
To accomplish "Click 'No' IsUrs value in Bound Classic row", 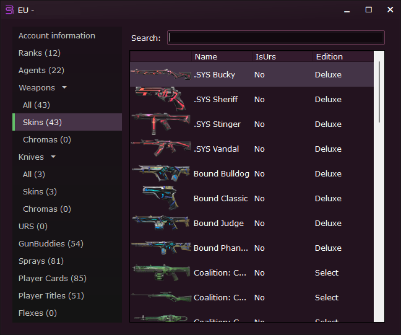I will pos(259,199).
